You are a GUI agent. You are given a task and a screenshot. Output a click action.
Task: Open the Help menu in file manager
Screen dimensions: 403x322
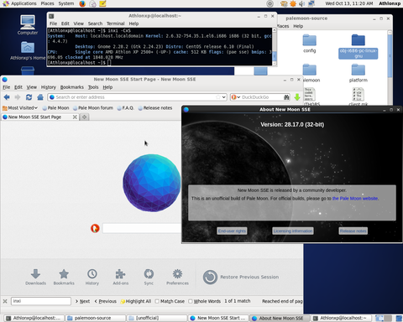click(298, 26)
